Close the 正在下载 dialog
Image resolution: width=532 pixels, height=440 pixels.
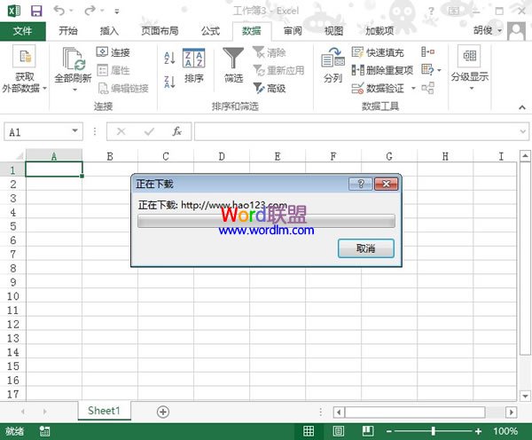coord(386,184)
